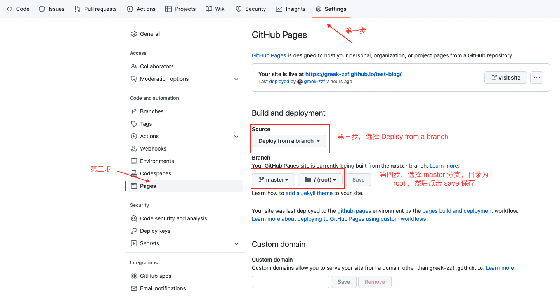Image resolution: width=560 pixels, height=300 pixels.
Task: Click the custom domain input field
Action: (x=290, y=281)
